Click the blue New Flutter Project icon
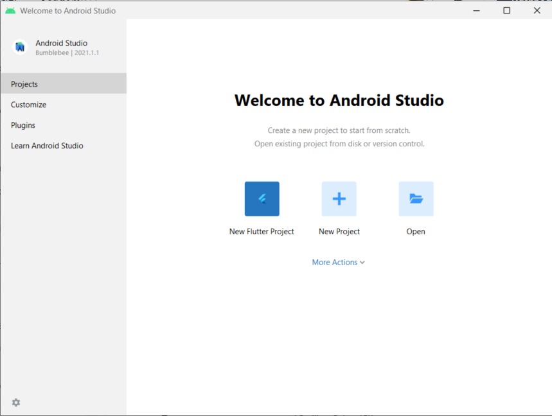The height and width of the screenshot is (416, 552). click(x=262, y=198)
